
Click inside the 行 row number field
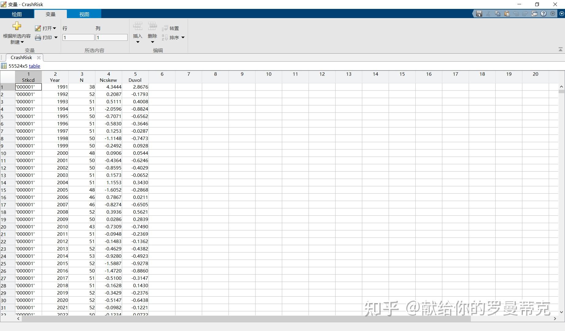tap(78, 37)
